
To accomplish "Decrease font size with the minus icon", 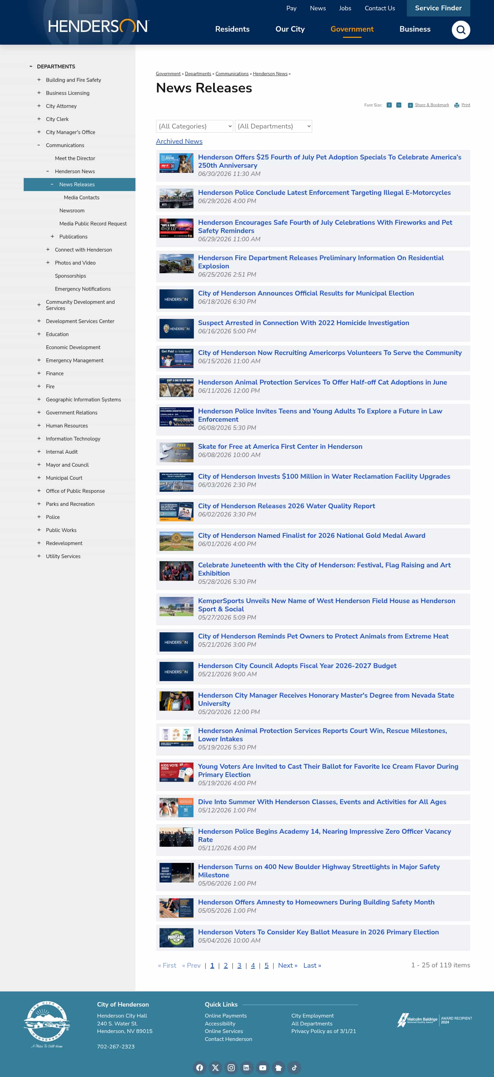I will click(x=398, y=105).
